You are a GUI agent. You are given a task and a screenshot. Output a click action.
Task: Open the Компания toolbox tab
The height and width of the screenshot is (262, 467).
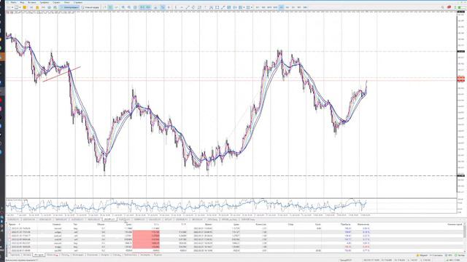[x=93, y=255]
